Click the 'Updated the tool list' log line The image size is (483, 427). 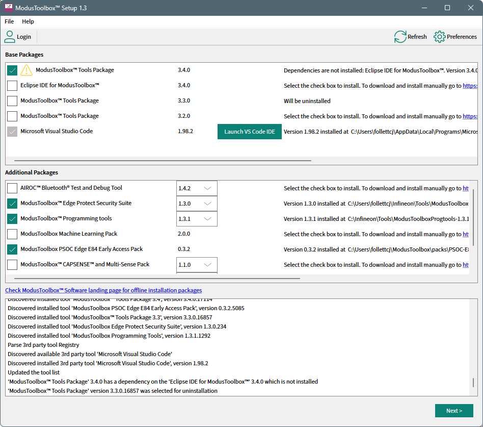(34, 372)
